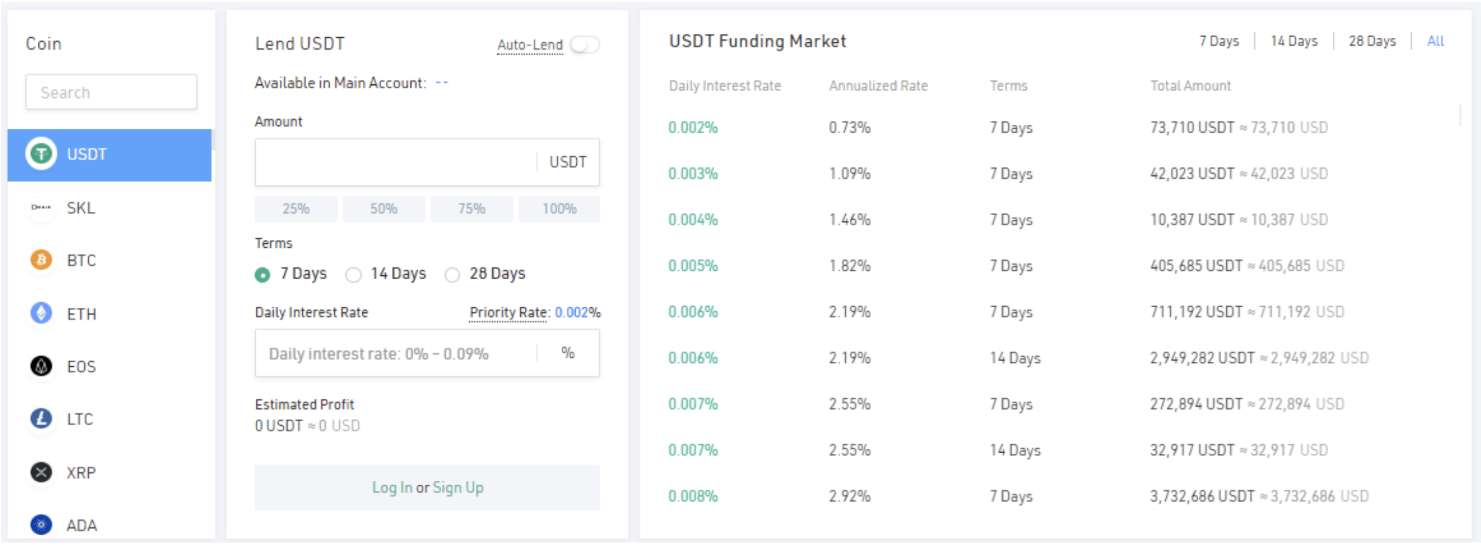Toggle the Auto-Lend switch
Screen dimensions: 1481x546
[x=585, y=45]
